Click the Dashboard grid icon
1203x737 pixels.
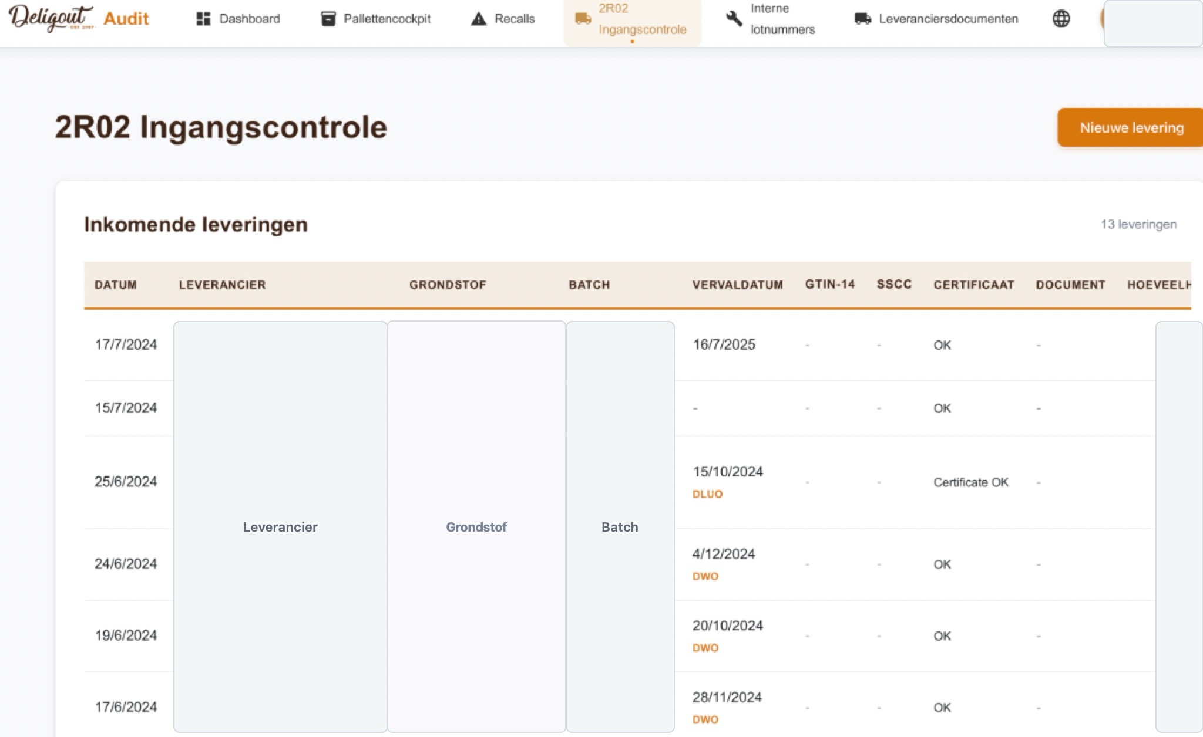[203, 19]
